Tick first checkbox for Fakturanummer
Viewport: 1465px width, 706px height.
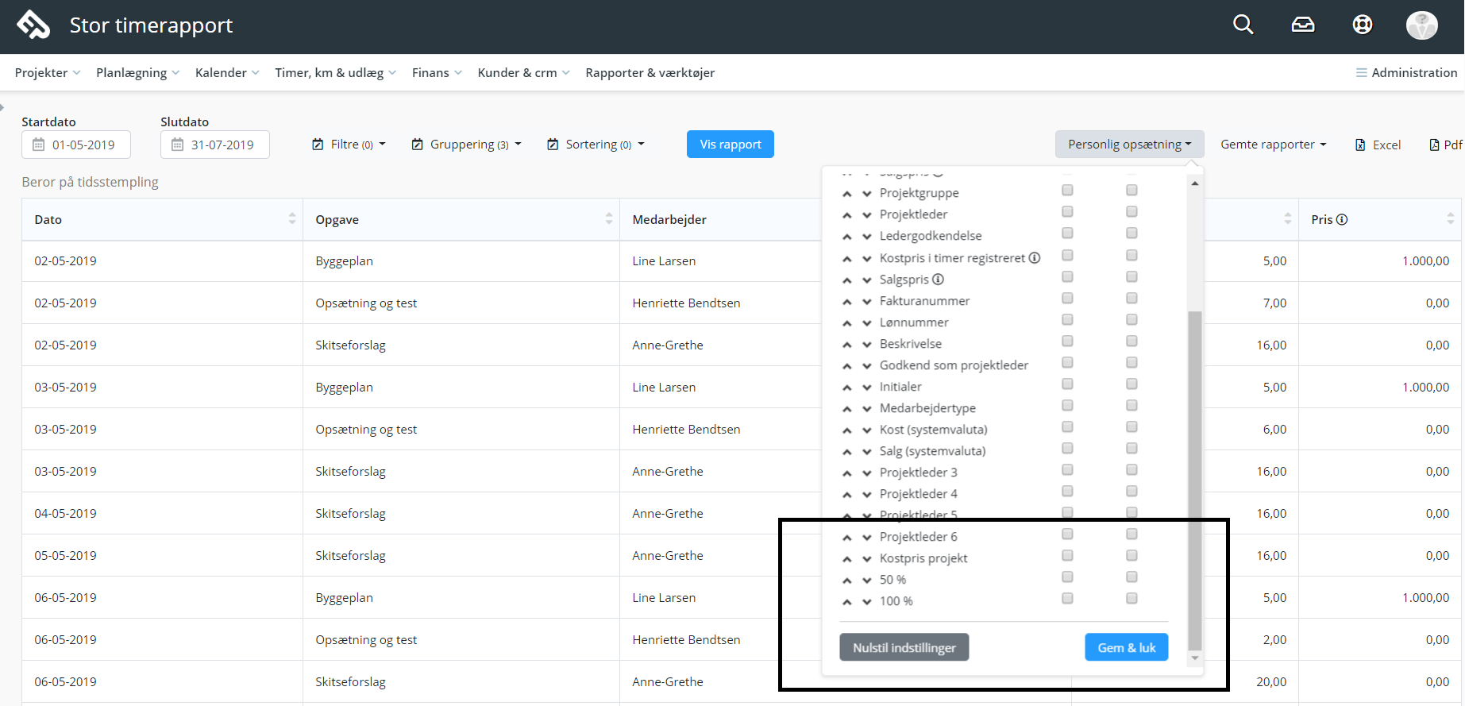tap(1067, 299)
